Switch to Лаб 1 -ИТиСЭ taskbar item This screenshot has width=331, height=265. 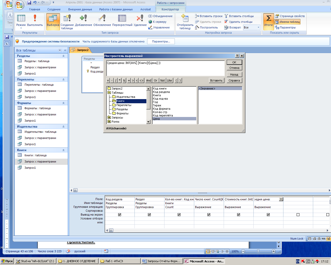pyautogui.click(x=120, y=261)
